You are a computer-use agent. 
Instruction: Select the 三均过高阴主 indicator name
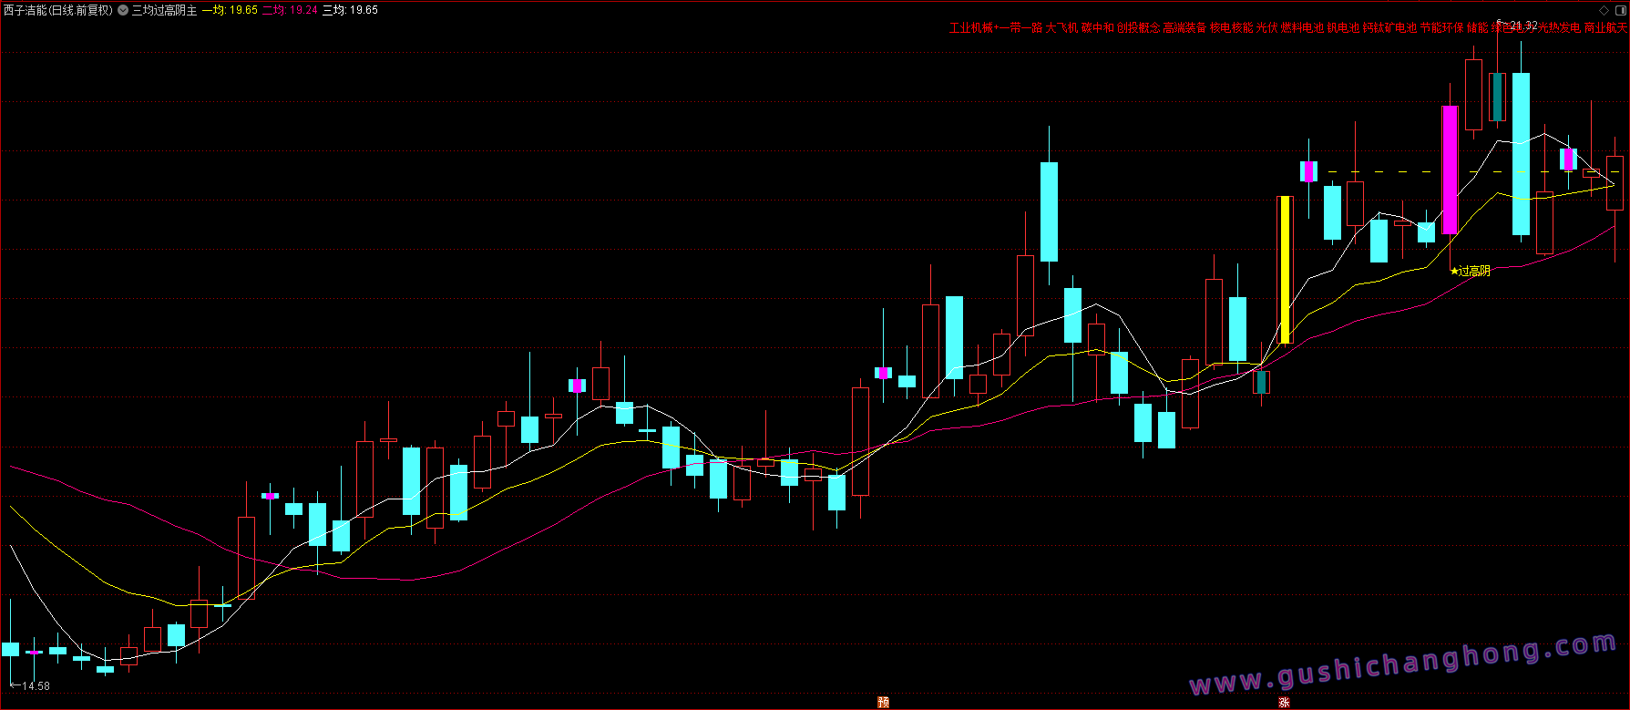point(165,10)
